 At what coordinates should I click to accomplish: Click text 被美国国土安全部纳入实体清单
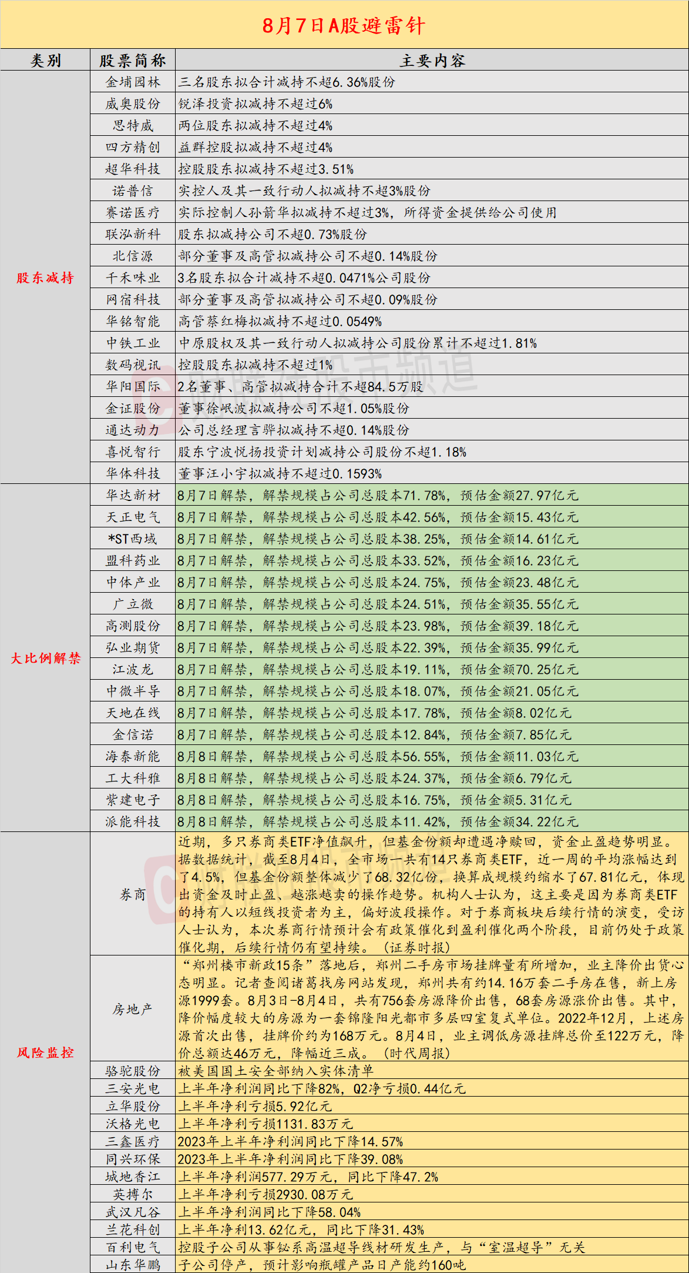(276, 1071)
